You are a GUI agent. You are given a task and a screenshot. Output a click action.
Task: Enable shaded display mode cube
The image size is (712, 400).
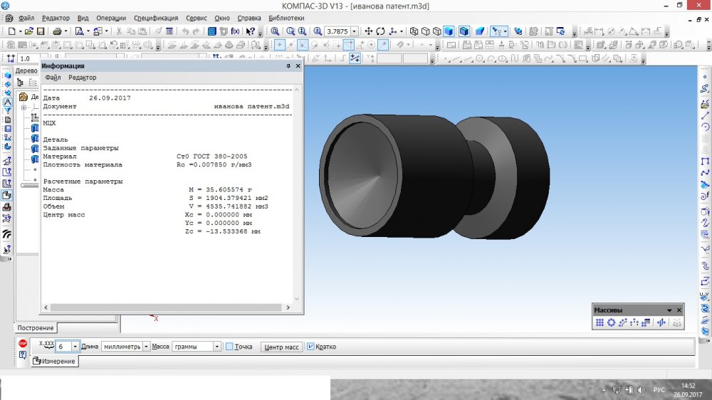[449, 31]
